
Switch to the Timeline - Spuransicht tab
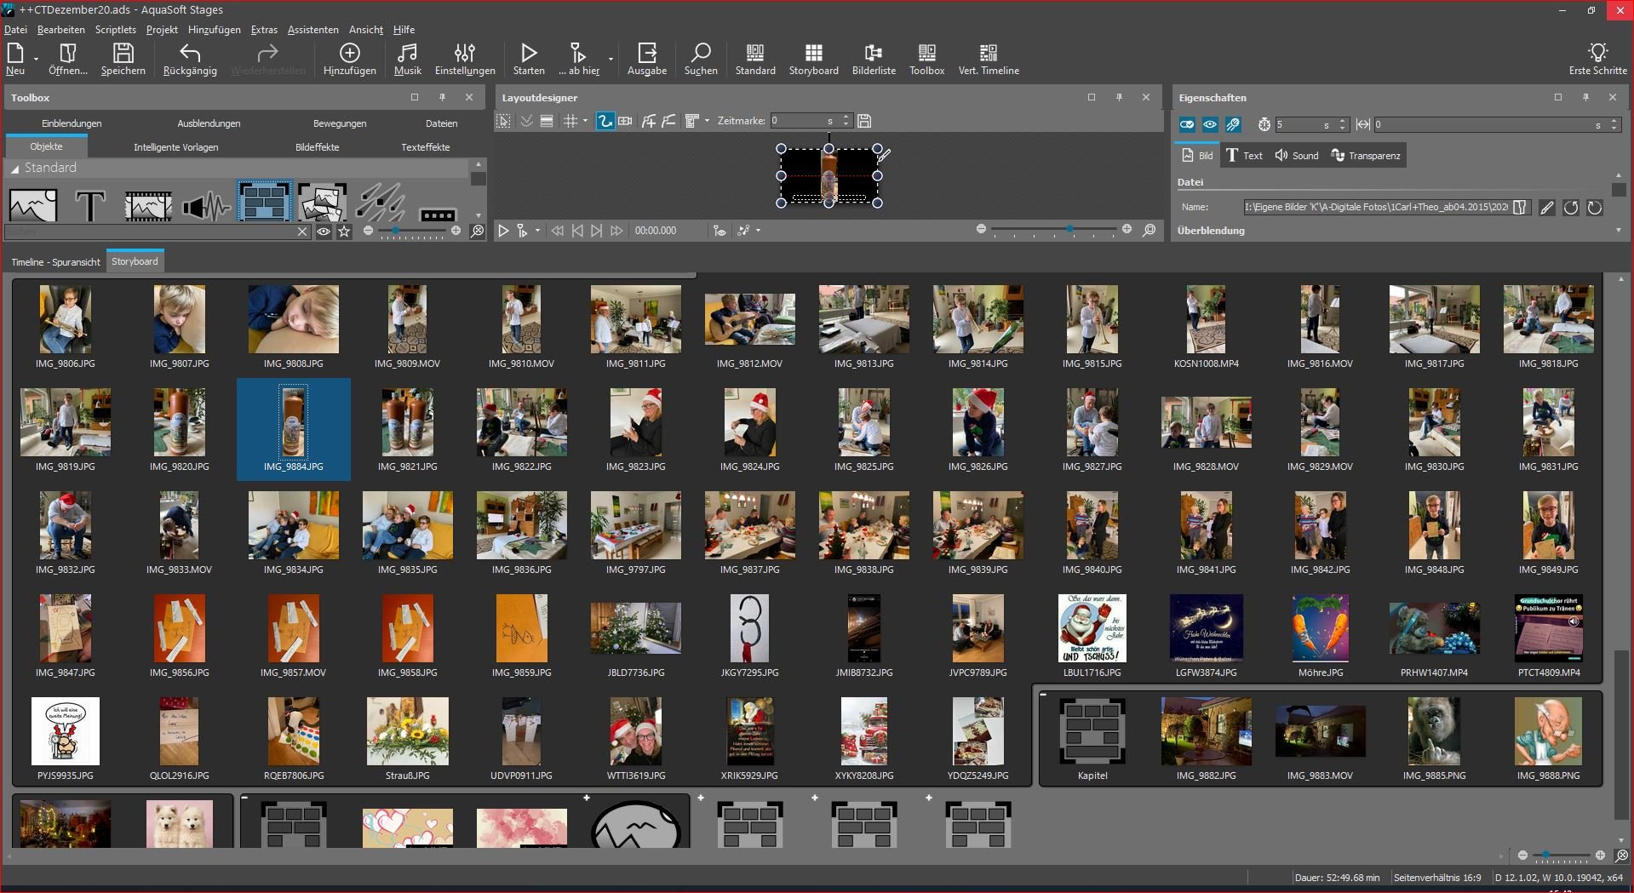55,262
